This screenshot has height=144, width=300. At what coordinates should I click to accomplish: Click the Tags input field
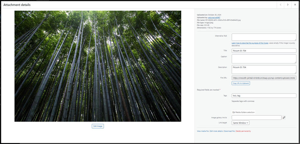click(x=263, y=96)
